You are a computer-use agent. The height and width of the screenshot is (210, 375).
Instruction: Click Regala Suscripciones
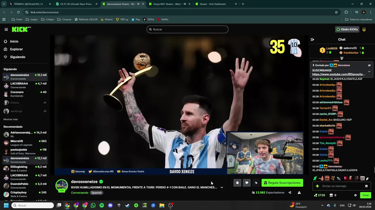282,183
